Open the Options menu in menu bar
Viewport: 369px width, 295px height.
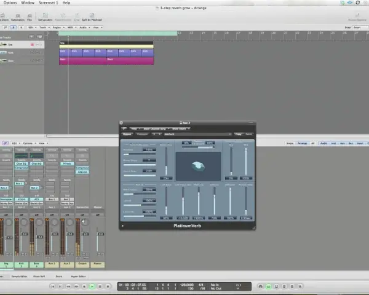(10, 2)
